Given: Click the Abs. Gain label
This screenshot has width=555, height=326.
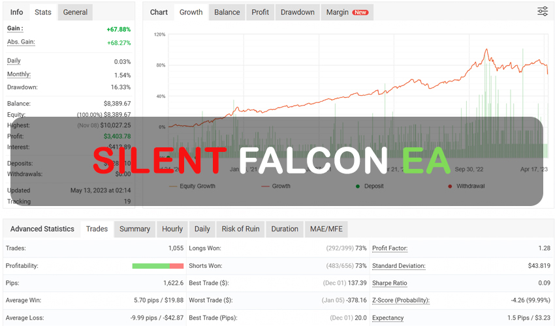Looking at the screenshot, I should [21, 42].
